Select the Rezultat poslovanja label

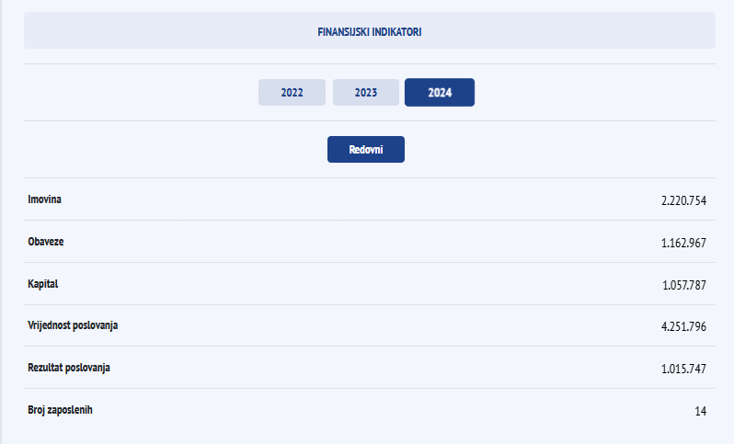[70, 368]
